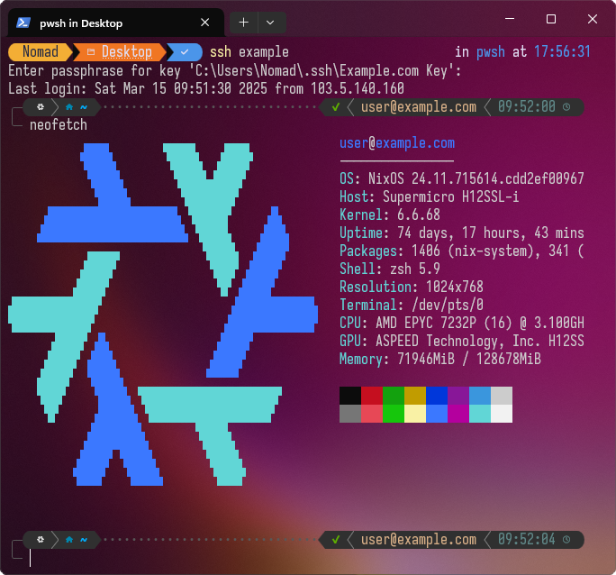Viewport: 616px width, 575px height.
Task: Click the tilde directory symbol in lower prompt
Action: (x=84, y=539)
